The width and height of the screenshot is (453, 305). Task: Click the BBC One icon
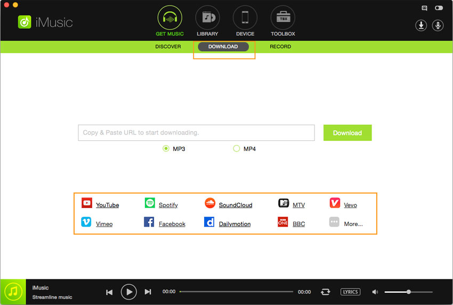(283, 222)
